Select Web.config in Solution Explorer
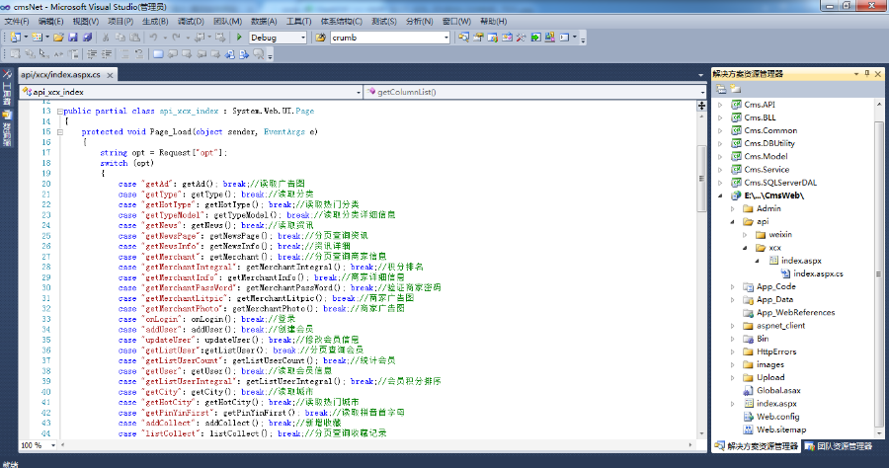 776,417
